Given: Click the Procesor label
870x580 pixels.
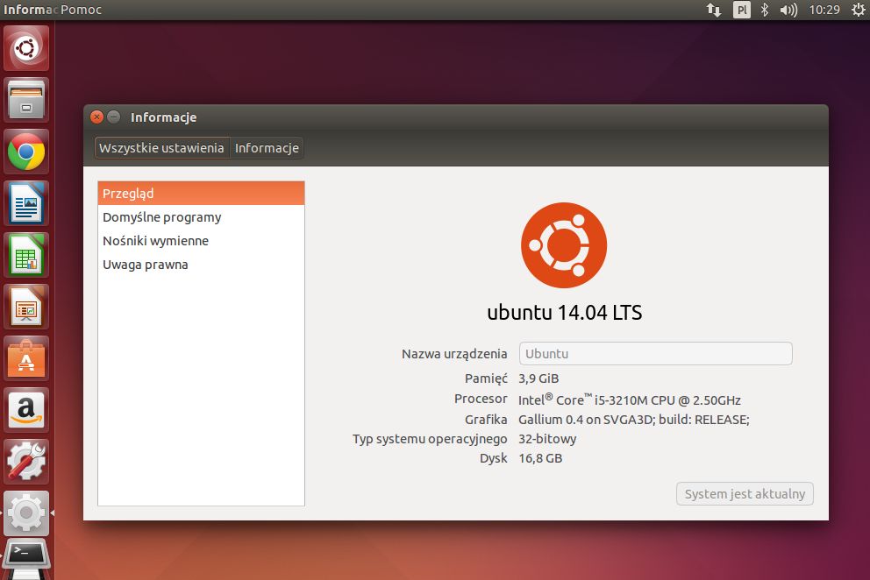Looking at the screenshot, I should pyautogui.click(x=481, y=399).
